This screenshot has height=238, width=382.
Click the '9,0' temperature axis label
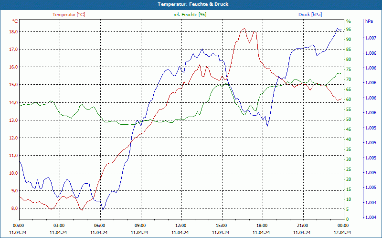[x=14, y=191]
